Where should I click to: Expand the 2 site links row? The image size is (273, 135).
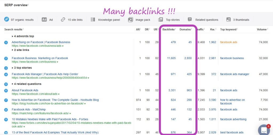pos(20,50)
